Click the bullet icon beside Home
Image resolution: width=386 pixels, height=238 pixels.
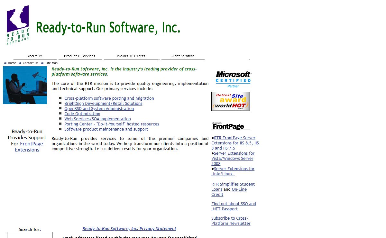click(x=5, y=63)
